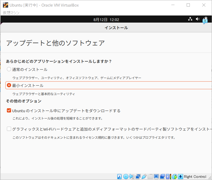The height and width of the screenshot is (180, 212).
Task: Click the network adapters status icon
Action: 138,177
